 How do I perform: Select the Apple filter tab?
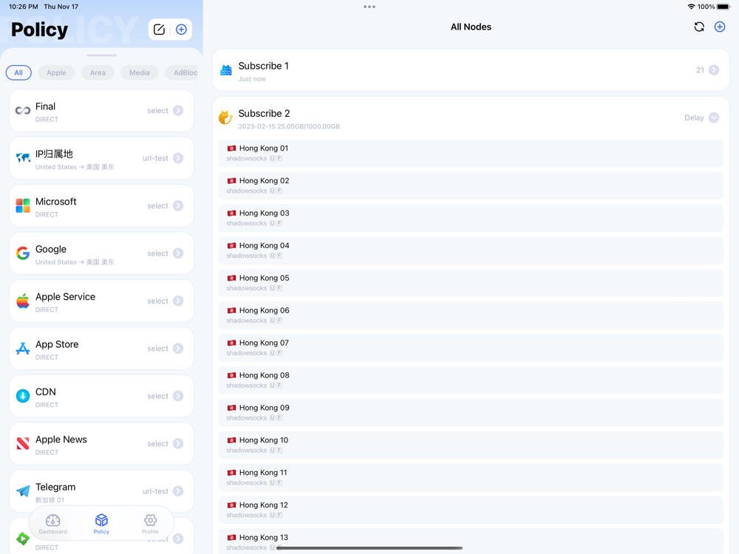coord(56,72)
